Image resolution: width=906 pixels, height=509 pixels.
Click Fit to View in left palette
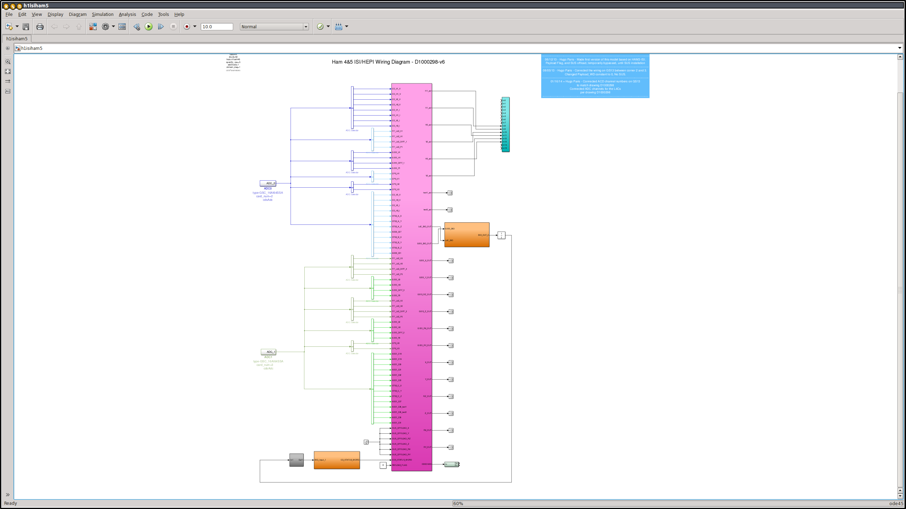[8, 71]
